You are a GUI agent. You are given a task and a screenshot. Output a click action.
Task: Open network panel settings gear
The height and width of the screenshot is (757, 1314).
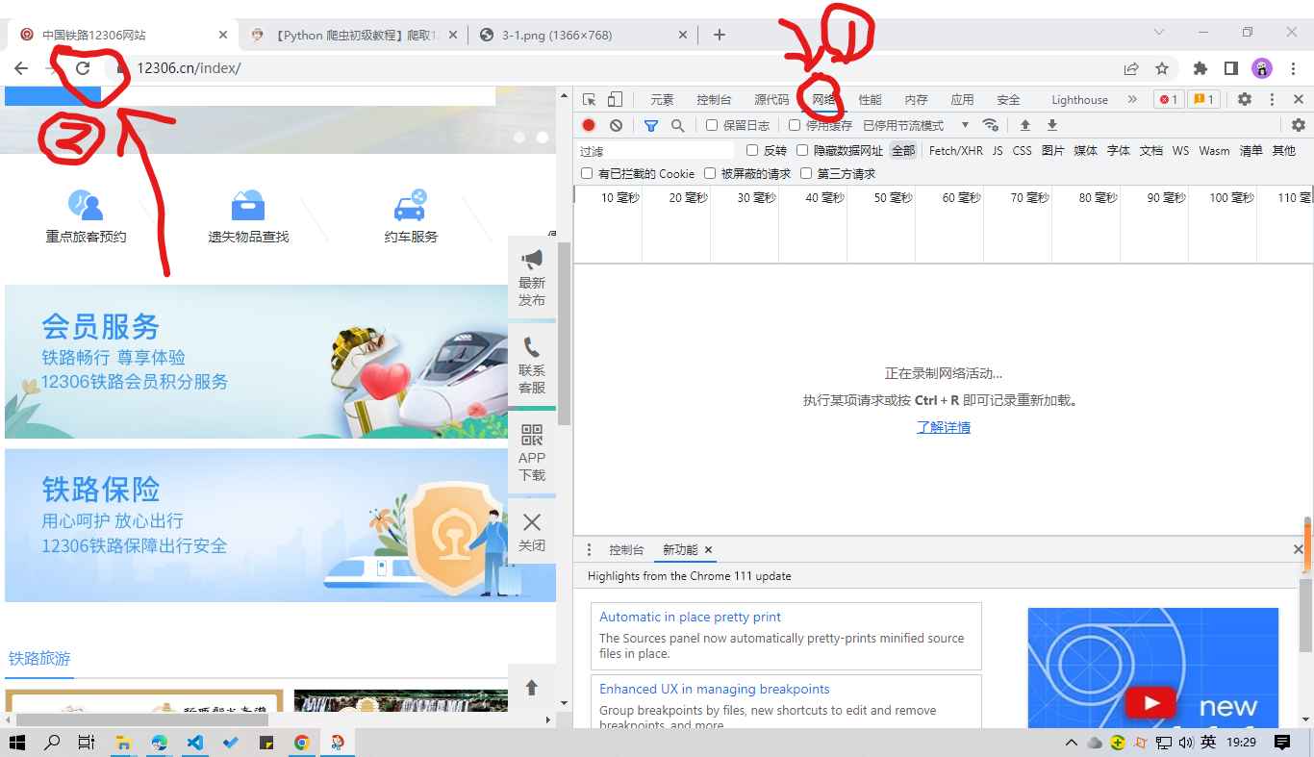(1299, 125)
